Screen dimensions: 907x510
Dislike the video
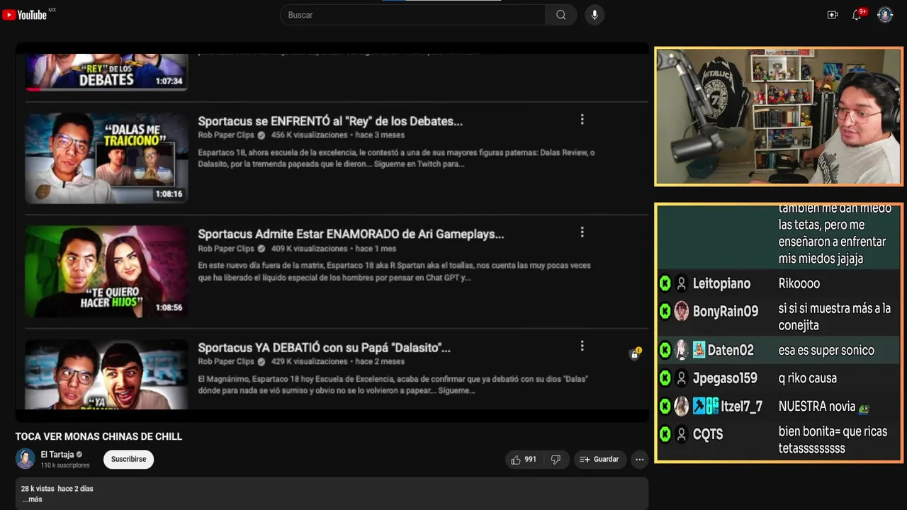coord(556,459)
